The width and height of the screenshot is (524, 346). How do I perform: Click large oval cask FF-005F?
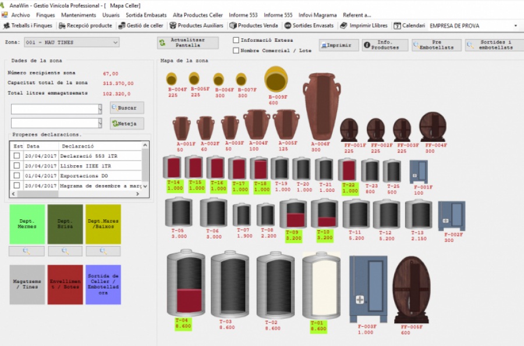[412, 289]
